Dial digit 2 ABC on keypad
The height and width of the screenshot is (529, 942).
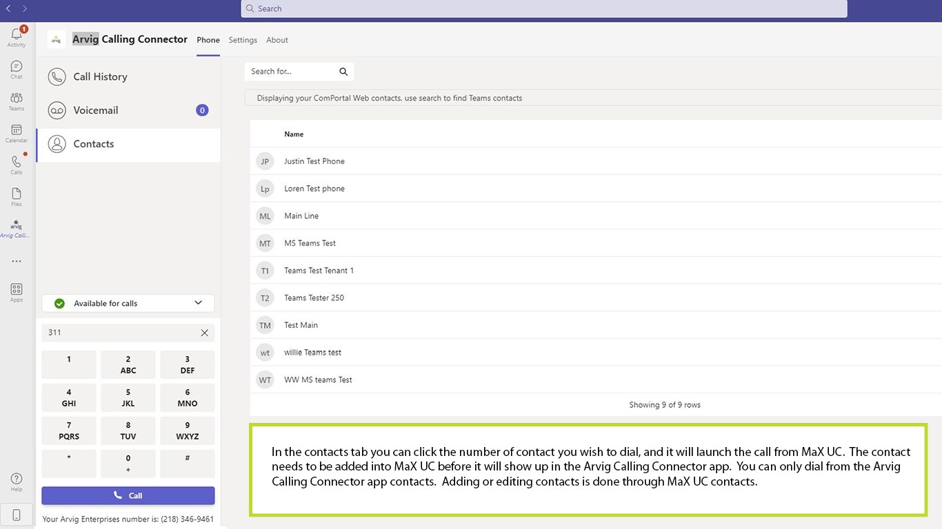click(x=128, y=364)
